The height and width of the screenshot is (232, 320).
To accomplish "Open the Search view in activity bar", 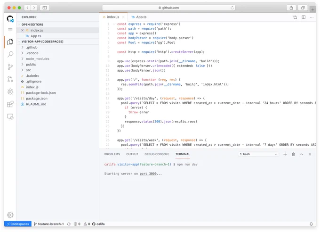I will click(x=10, y=54).
